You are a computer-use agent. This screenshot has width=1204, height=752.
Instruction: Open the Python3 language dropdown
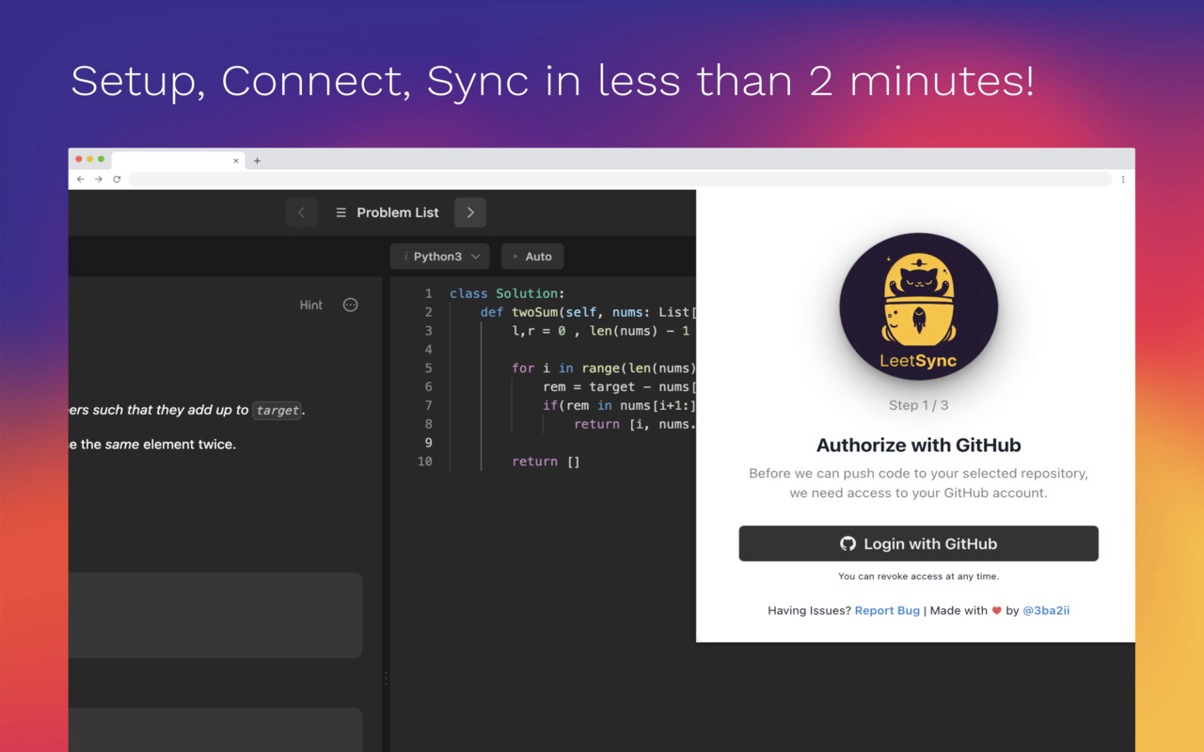439,256
